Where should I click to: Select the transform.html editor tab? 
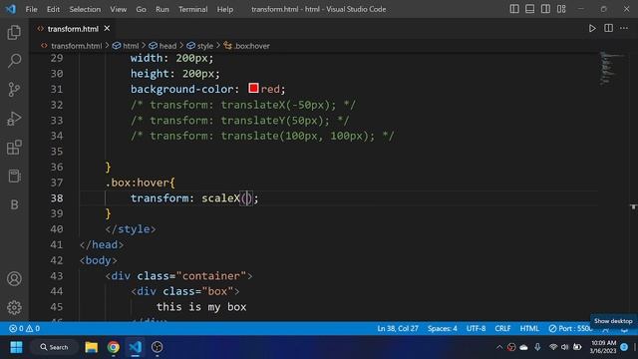coord(73,29)
